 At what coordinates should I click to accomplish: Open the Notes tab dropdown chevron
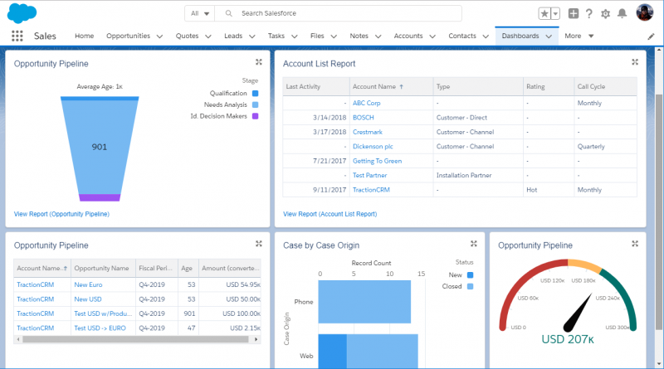(x=378, y=36)
